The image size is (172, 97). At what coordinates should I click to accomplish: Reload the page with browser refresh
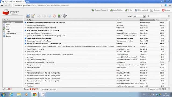click(x=9, y=5)
